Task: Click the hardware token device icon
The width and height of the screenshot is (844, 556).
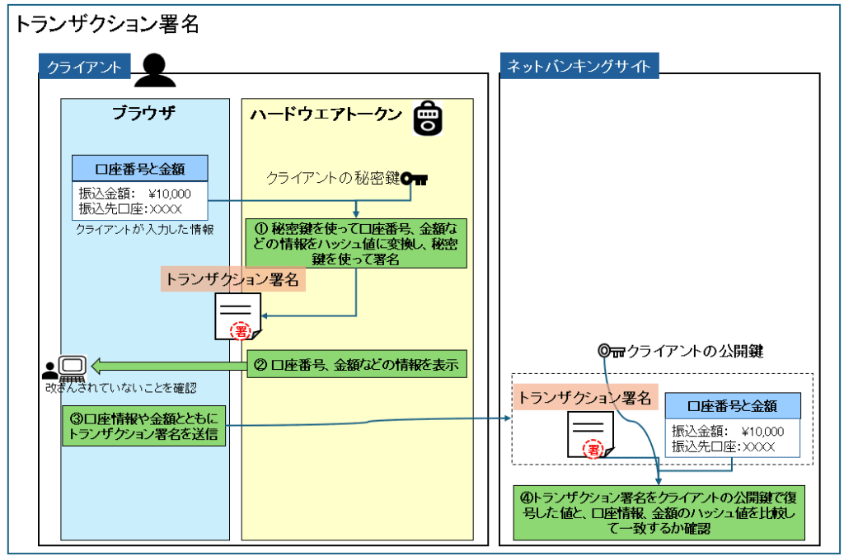Action: [427, 118]
